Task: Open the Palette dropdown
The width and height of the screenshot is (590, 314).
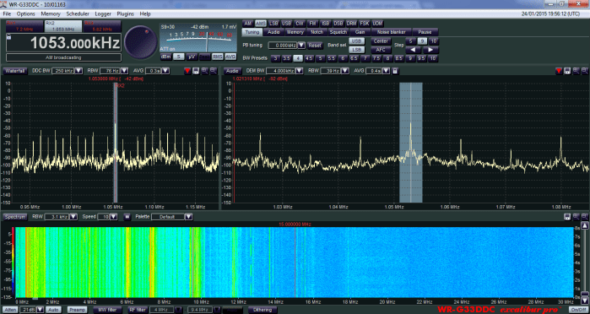Action: click(x=188, y=217)
